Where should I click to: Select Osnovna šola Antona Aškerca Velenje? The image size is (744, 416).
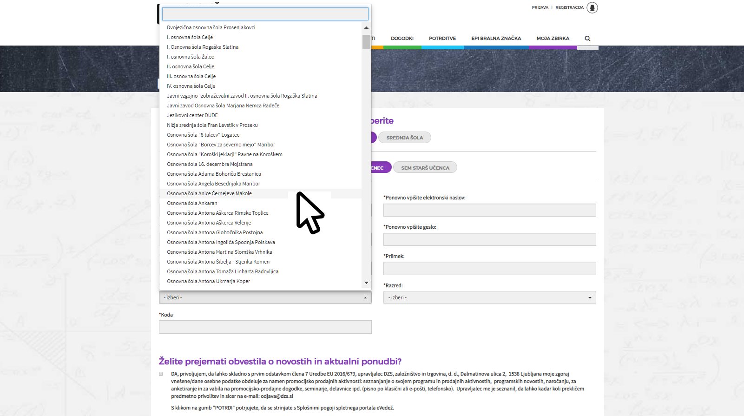click(x=260, y=223)
